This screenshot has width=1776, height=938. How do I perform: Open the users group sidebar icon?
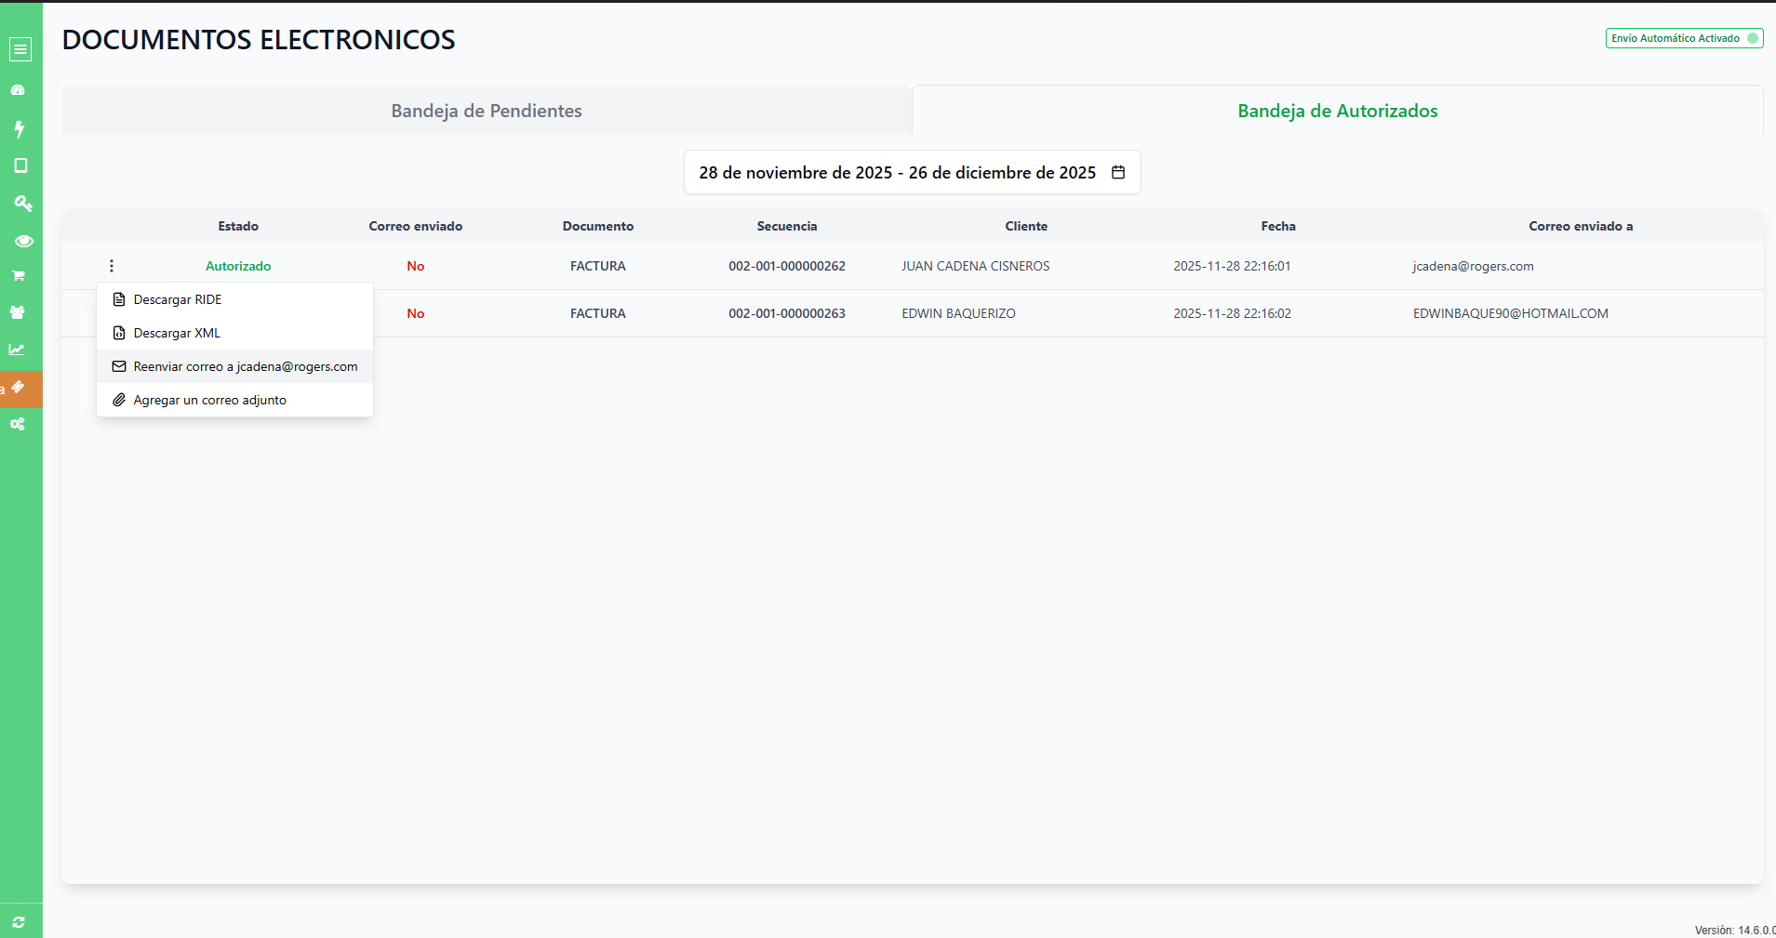18,312
